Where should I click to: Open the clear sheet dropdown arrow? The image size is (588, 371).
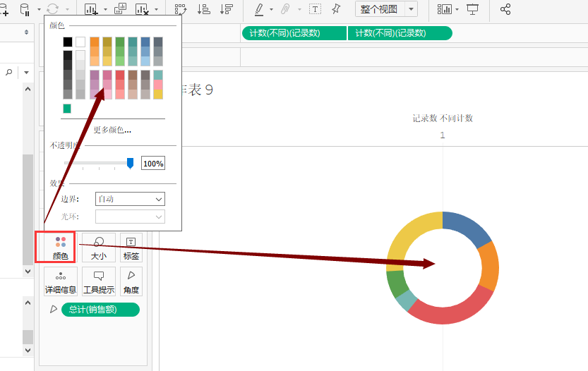(x=157, y=9)
